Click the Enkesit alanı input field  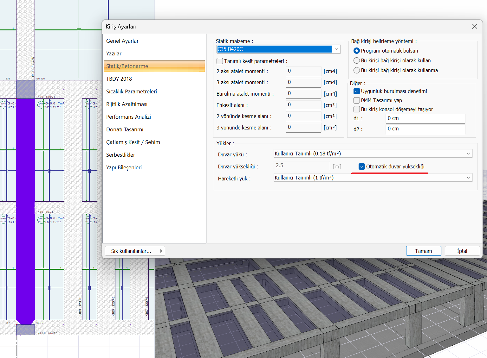(303, 105)
